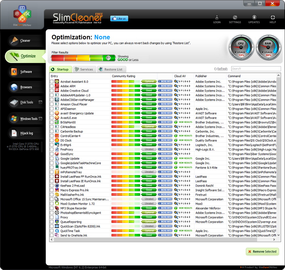Select the Macro Express Pro.lnk row
The width and height of the screenshot is (285, 270).
tap(163, 190)
